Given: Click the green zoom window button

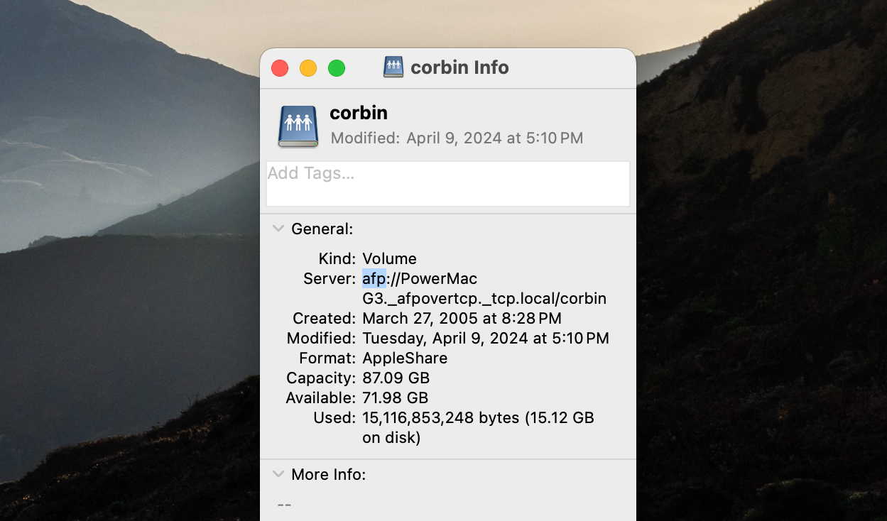Looking at the screenshot, I should tap(337, 68).
